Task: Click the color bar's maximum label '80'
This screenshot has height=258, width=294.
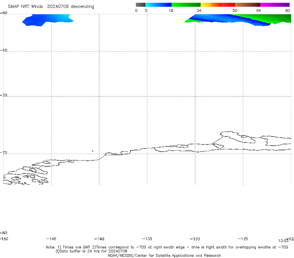Action: [288, 11]
